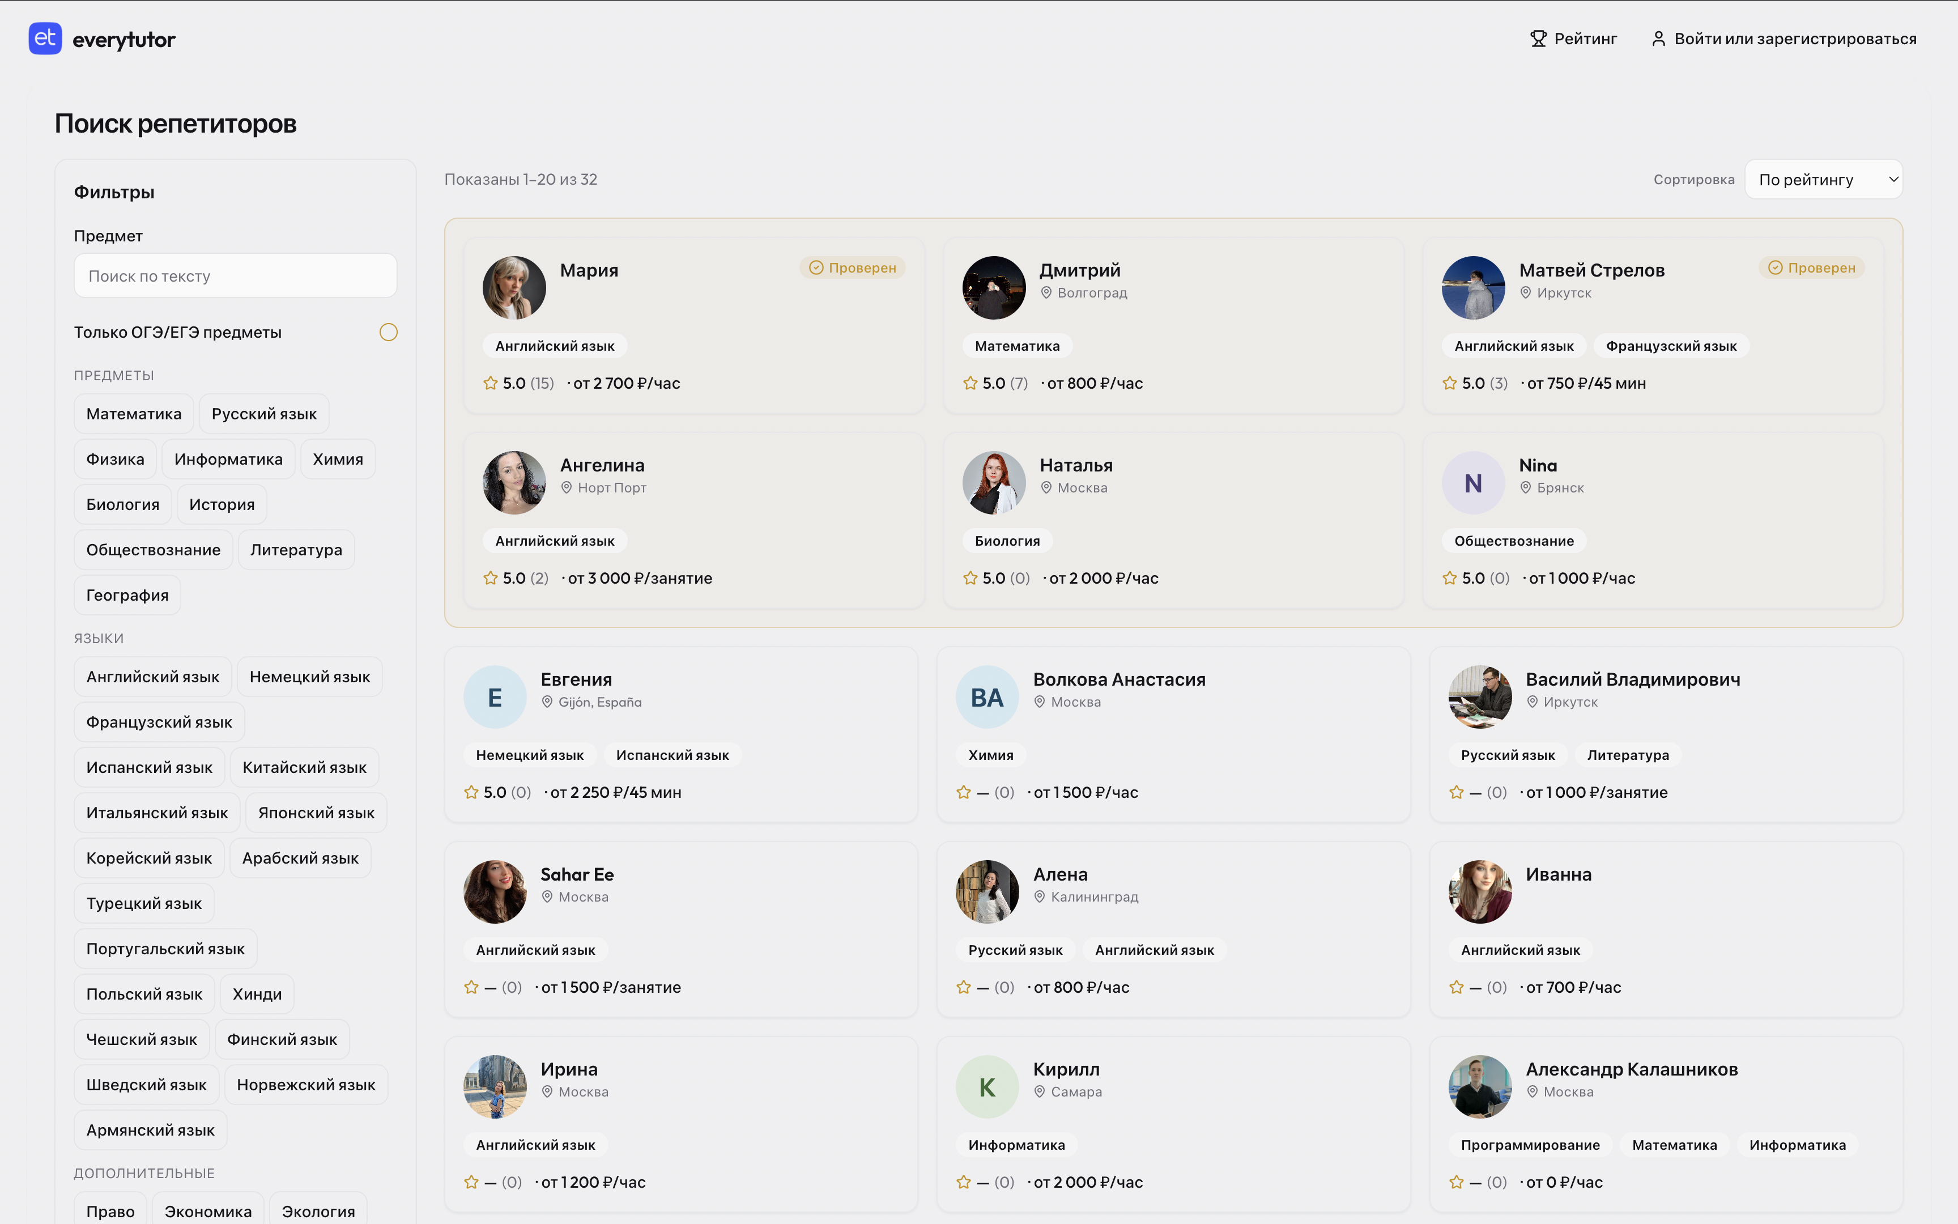Screen dimensions: 1958x1224
Task: Click the location pin beside Волгоград
Action: point(1046,292)
